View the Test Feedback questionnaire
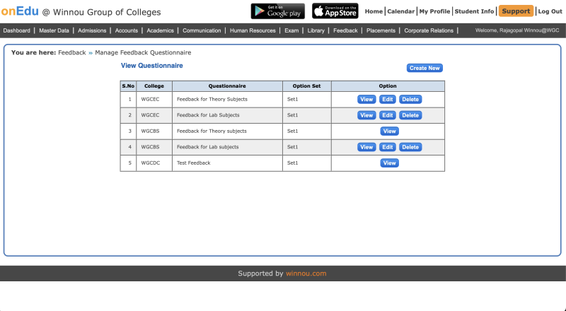Screen dimensions: 566x311 coord(389,163)
